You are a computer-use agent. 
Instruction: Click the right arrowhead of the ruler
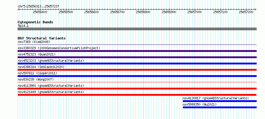coord(256,9)
